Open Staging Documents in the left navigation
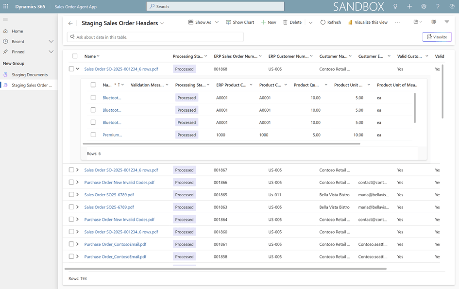The image size is (459, 289). click(x=29, y=75)
